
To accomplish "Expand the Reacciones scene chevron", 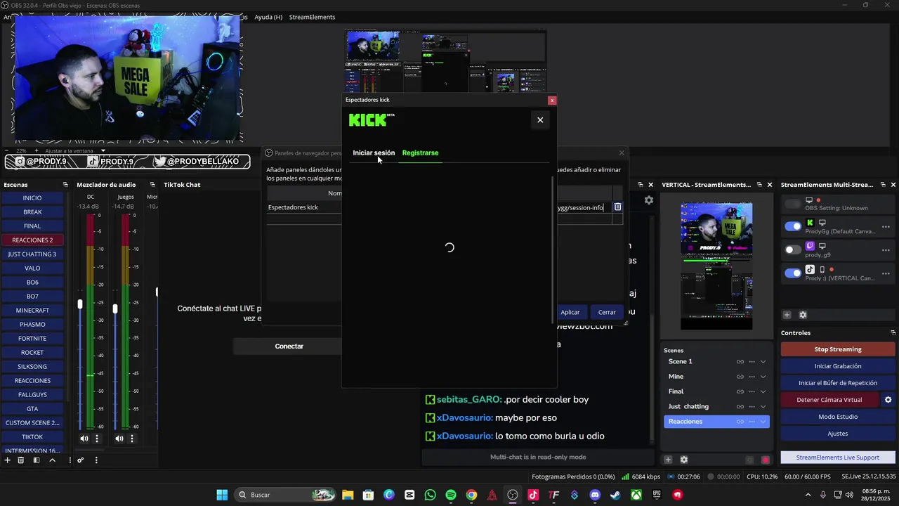I will 763,422.
